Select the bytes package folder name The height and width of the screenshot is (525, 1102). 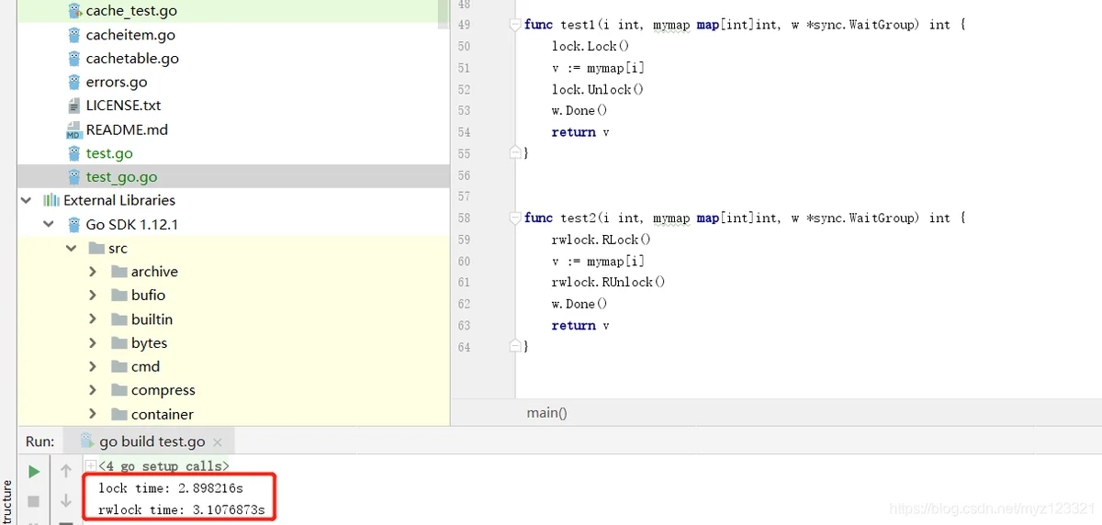click(150, 342)
